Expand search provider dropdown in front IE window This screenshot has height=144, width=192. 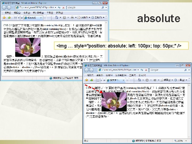[x=189, y=70]
